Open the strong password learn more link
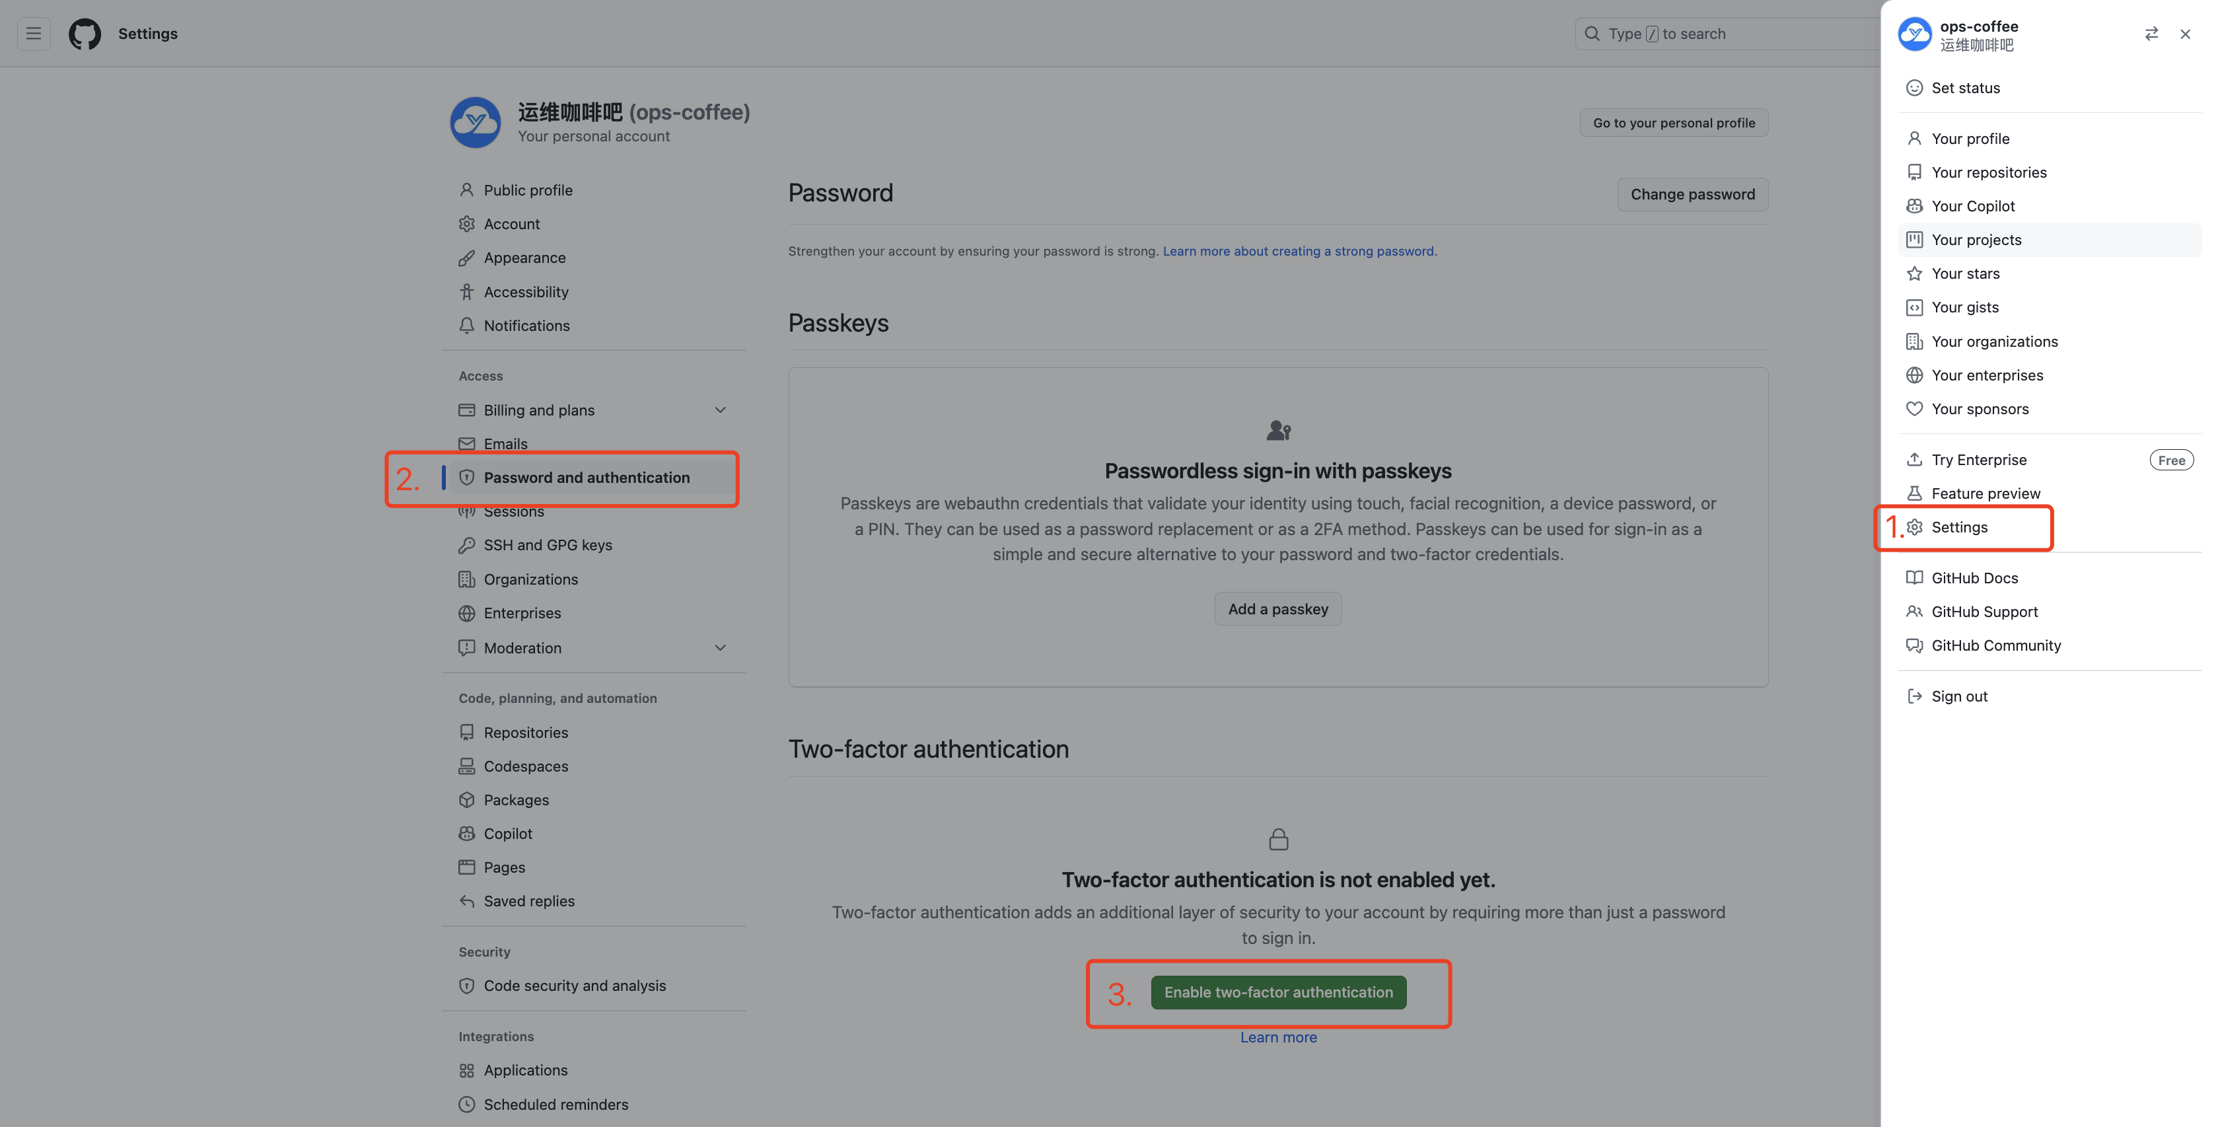The height and width of the screenshot is (1127, 2218). 1299,252
